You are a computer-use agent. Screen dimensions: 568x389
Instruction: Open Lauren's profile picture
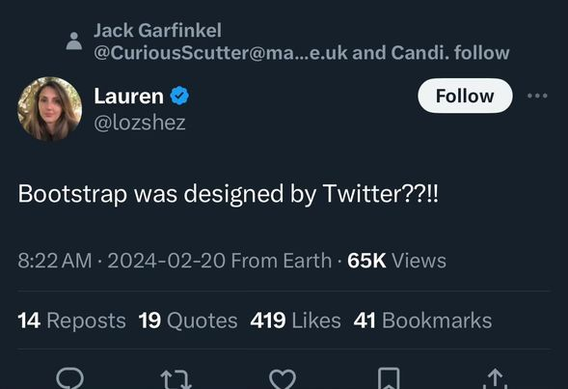click(49, 108)
